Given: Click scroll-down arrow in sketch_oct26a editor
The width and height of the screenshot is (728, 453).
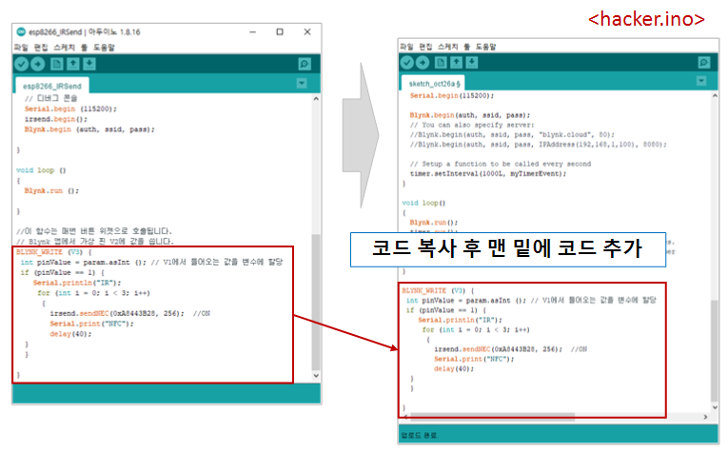Looking at the screenshot, I should (x=715, y=407).
